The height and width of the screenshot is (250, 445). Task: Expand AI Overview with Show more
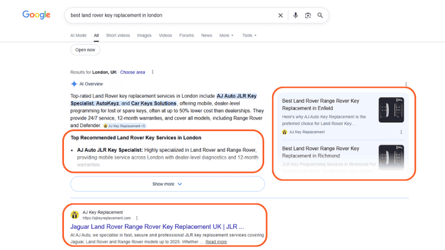[x=167, y=184]
